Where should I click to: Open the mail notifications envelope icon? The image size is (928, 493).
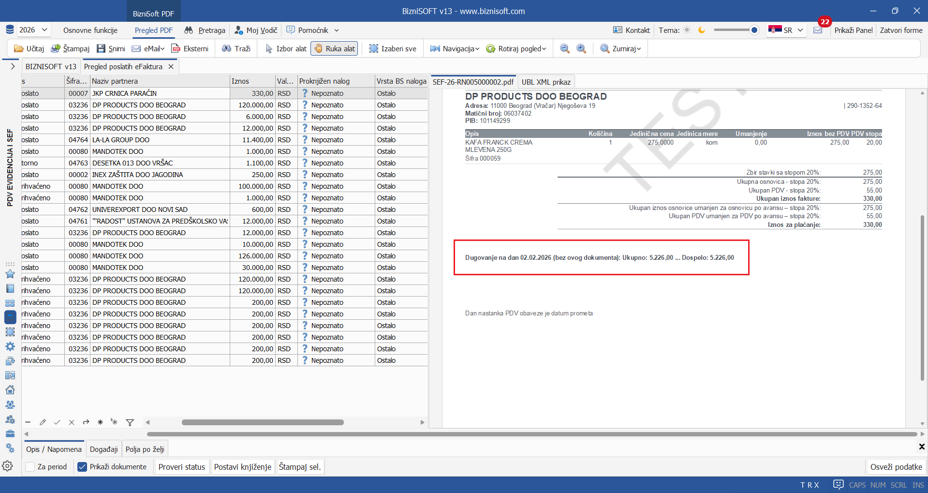click(x=818, y=30)
